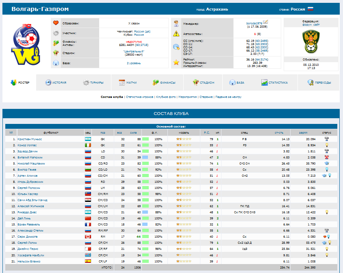Viewport: 343px width, 273px height.
Task: Sort the roster by зарпл column header
Action: (303, 132)
